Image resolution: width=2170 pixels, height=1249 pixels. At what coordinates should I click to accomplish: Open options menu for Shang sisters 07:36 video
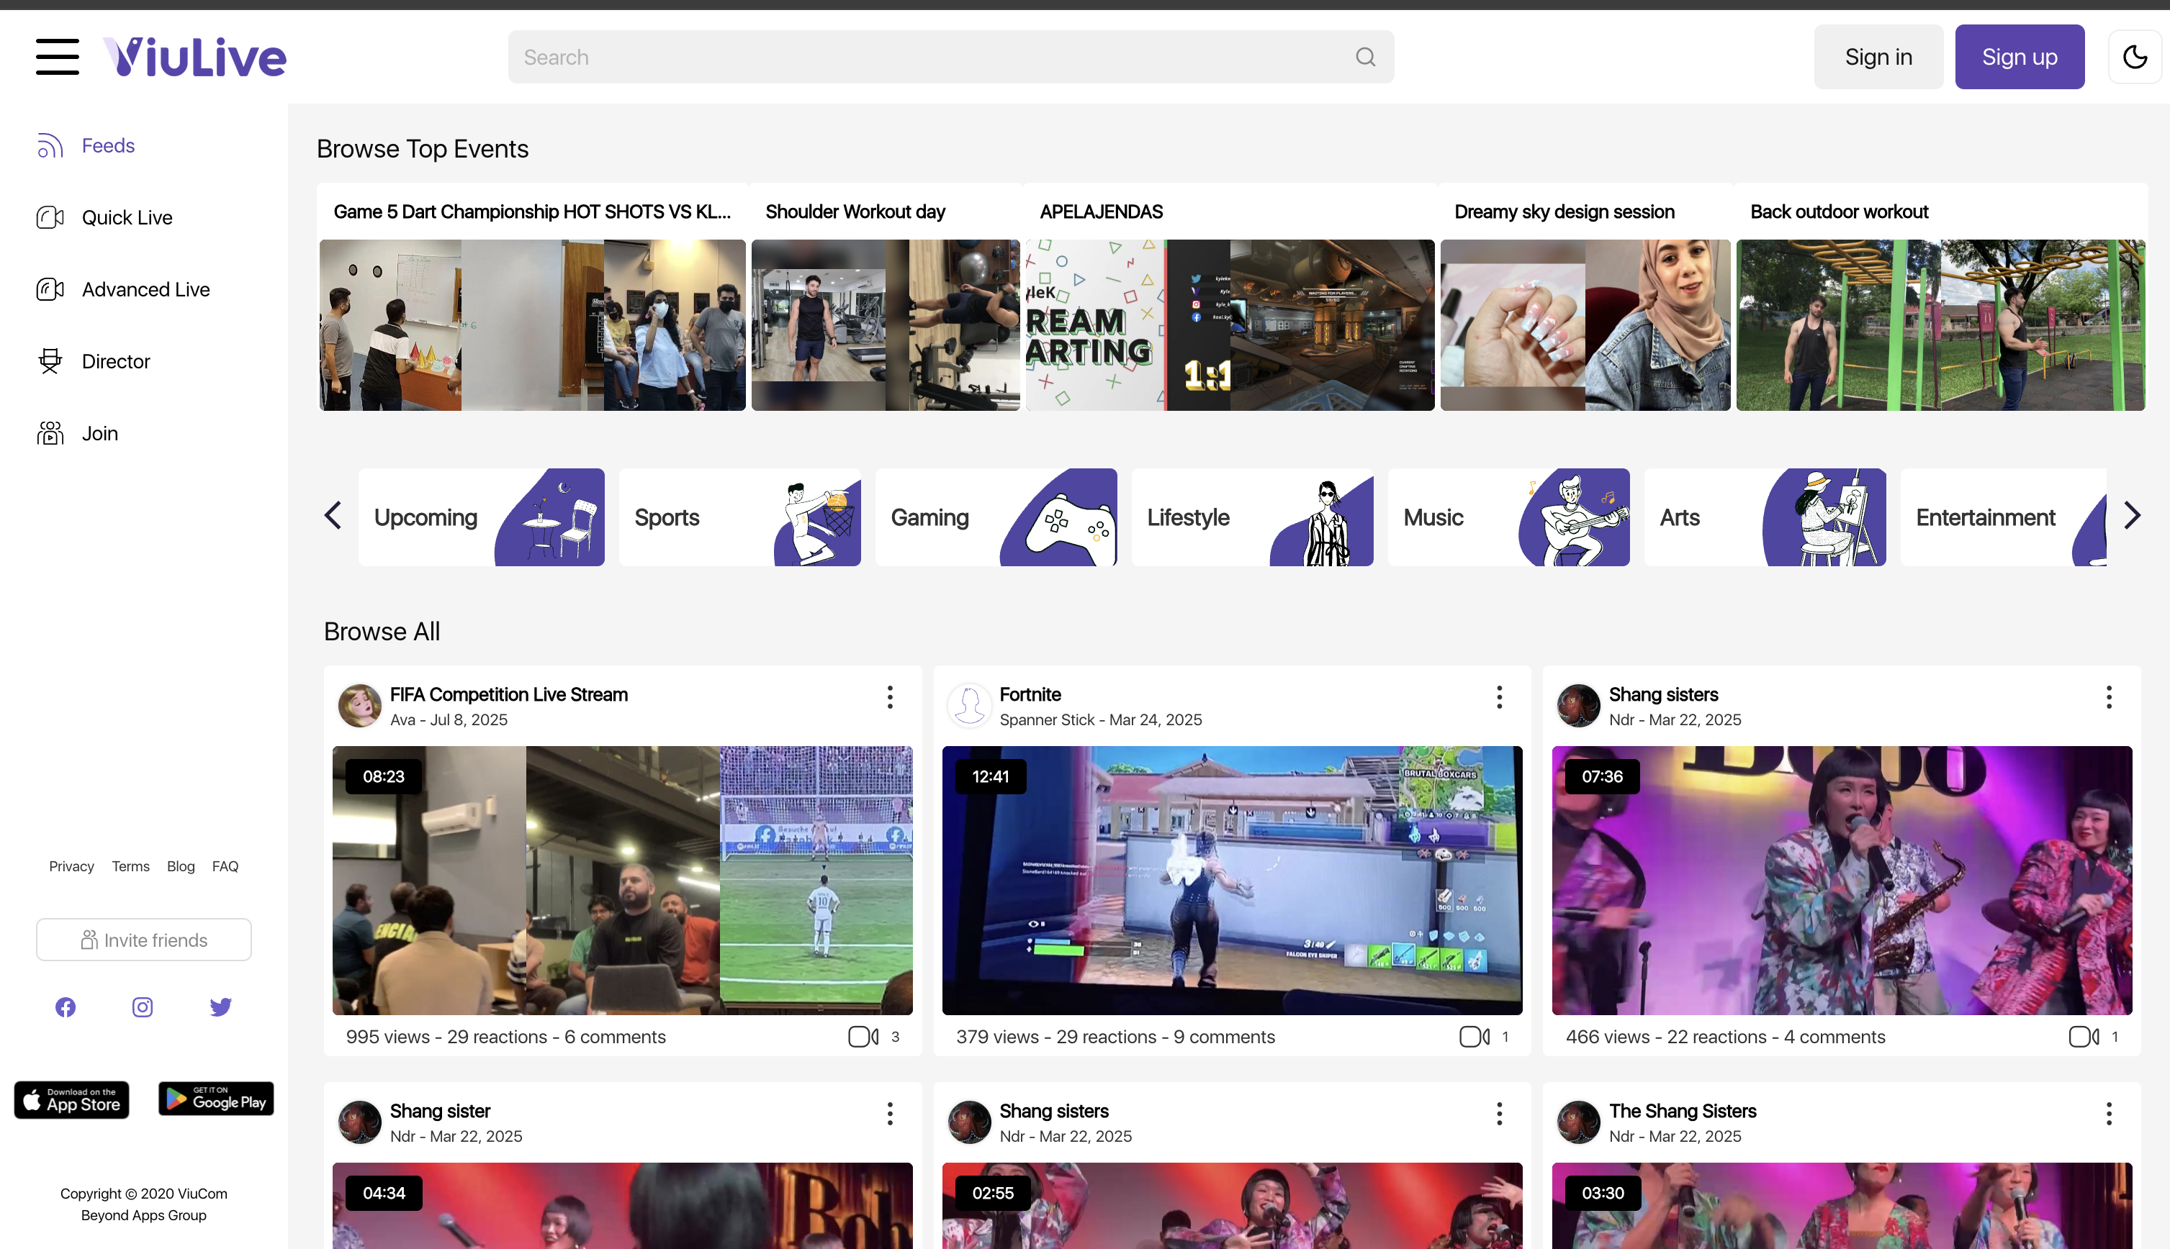[2109, 697]
